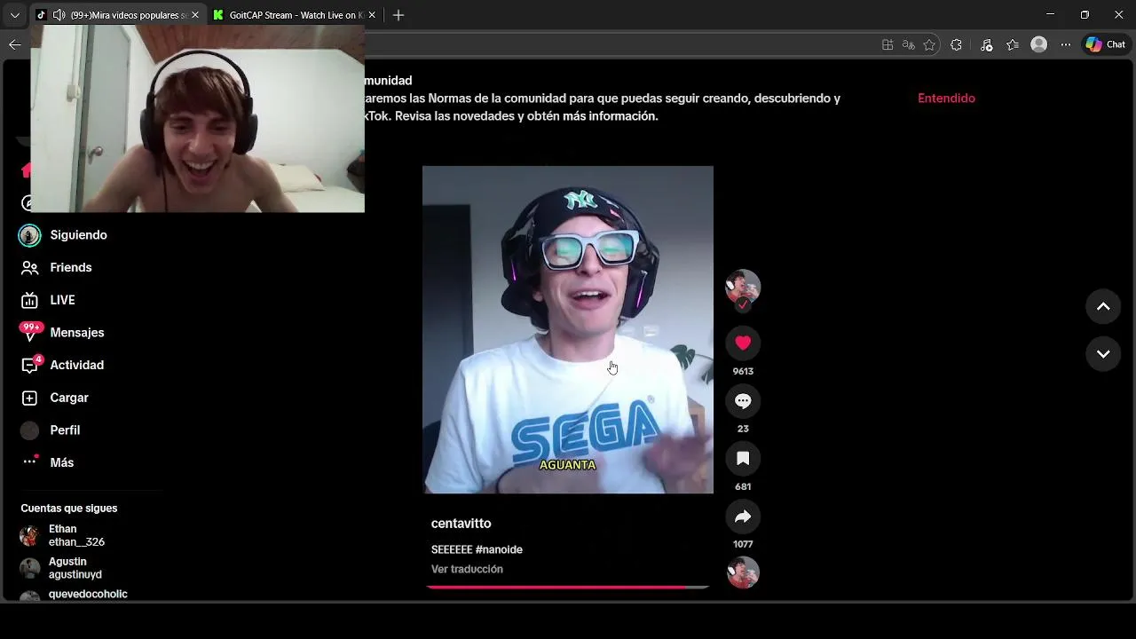Open a new browser tab
The image size is (1136, 639).
[398, 15]
